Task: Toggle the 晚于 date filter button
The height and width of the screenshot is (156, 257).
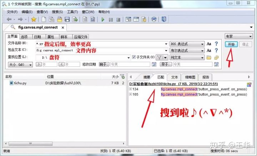Action: point(104,64)
